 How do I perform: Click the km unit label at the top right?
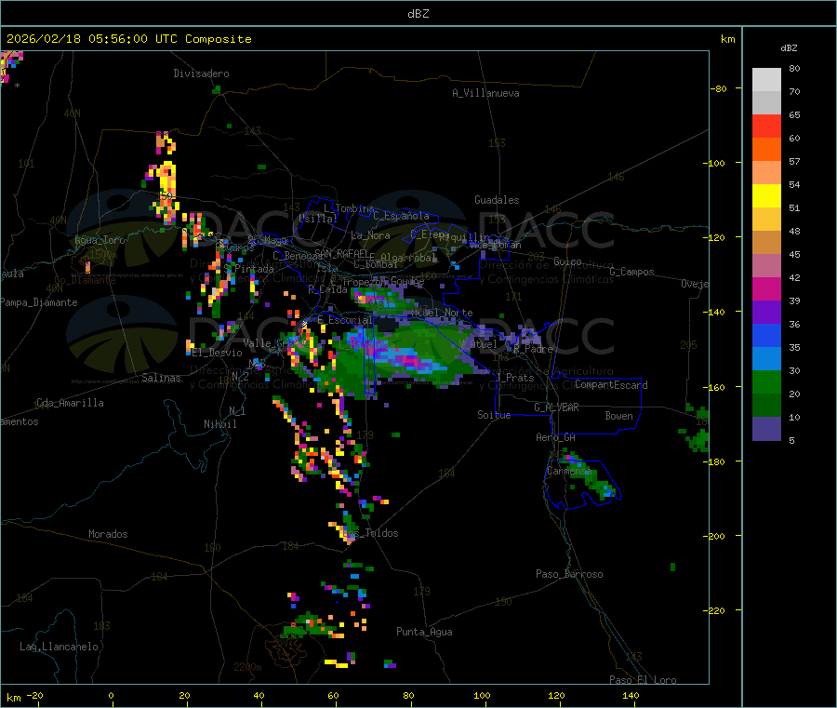tap(727, 39)
